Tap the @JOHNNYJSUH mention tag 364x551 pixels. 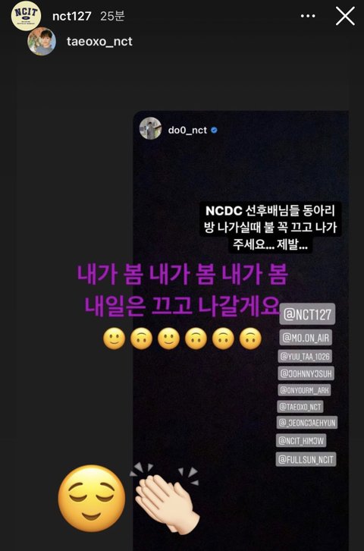pos(306,373)
